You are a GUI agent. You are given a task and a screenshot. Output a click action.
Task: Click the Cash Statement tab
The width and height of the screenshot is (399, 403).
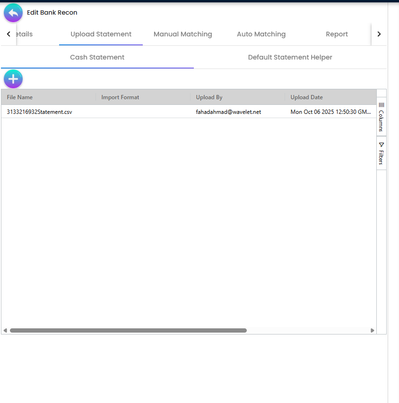(97, 57)
